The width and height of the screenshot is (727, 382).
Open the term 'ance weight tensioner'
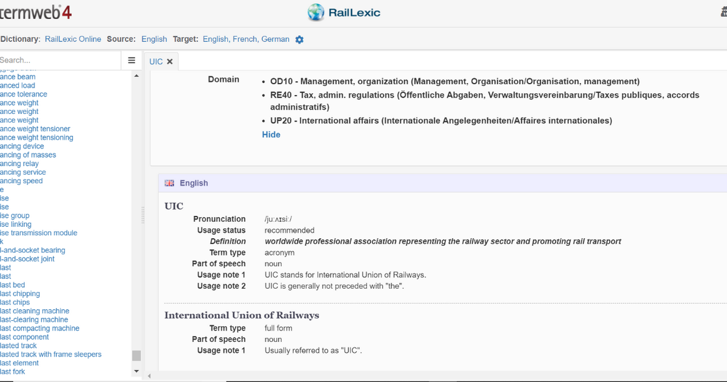35,129
